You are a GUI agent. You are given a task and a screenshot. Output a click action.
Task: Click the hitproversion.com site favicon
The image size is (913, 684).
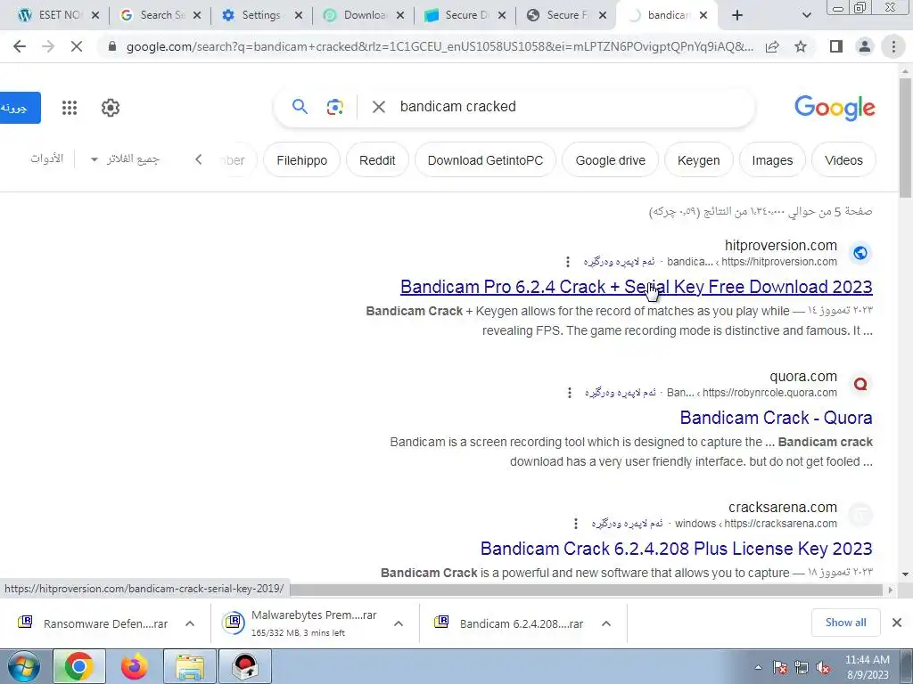coord(860,253)
